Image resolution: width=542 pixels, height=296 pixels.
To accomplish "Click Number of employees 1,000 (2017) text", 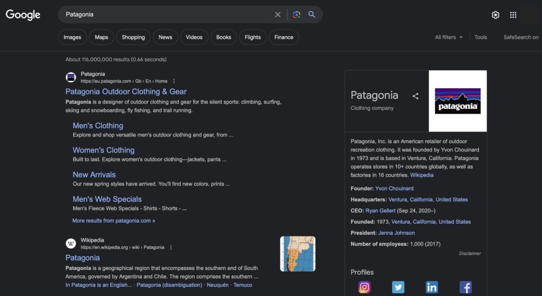I will (395, 244).
